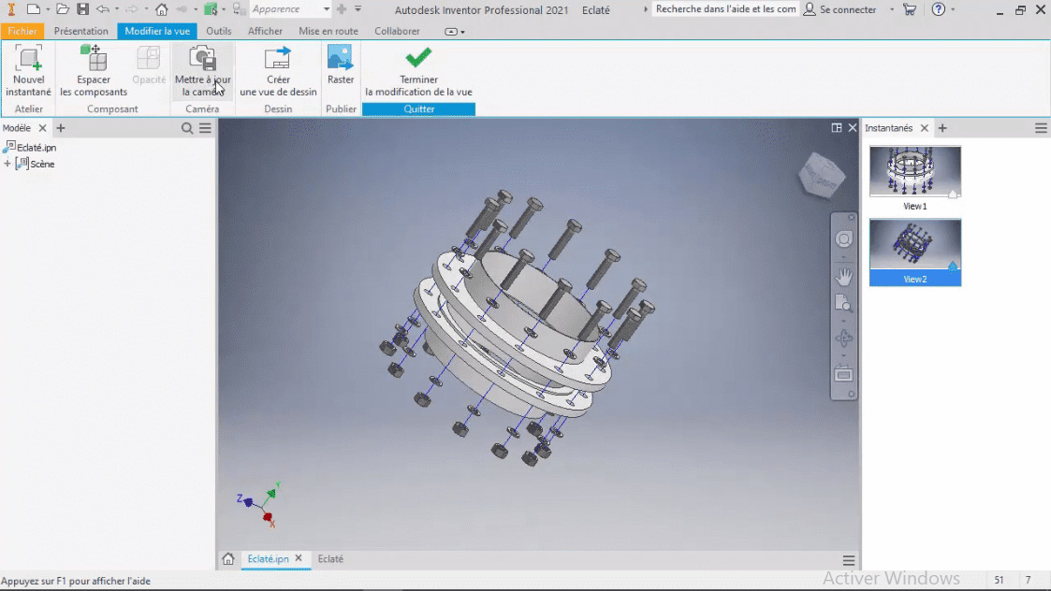
Task: Expand the Scène node in Modèle browser
Action: coord(7,164)
